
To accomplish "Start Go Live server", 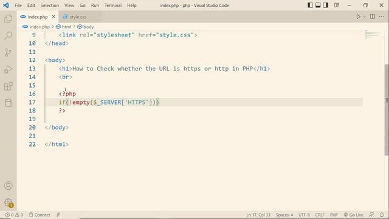I will tap(353, 215).
